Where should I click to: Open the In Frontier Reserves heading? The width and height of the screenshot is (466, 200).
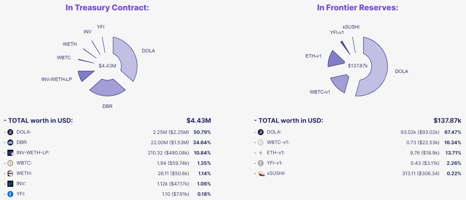[x=357, y=8]
